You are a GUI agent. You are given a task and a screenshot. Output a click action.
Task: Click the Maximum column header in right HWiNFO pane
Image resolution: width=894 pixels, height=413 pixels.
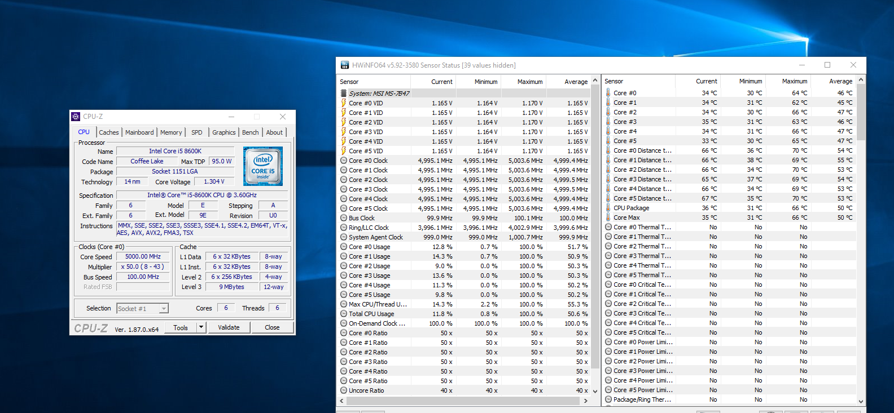[x=788, y=81]
